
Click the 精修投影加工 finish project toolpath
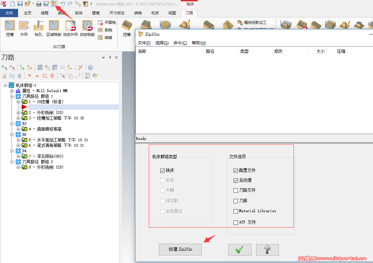tap(252, 23)
